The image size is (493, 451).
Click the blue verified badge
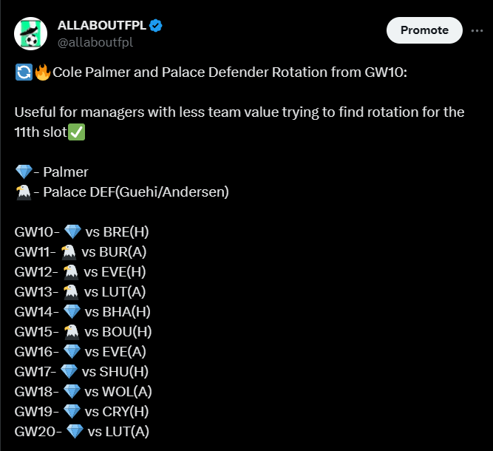[x=156, y=25]
